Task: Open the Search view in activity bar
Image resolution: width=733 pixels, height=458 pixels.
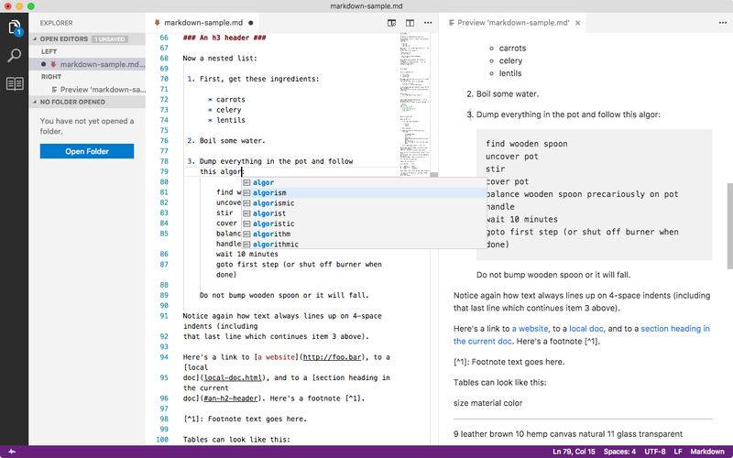Action: [15, 55]
